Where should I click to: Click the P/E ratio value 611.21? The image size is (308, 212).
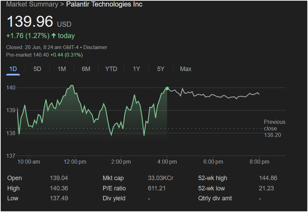tap(157, 188)
